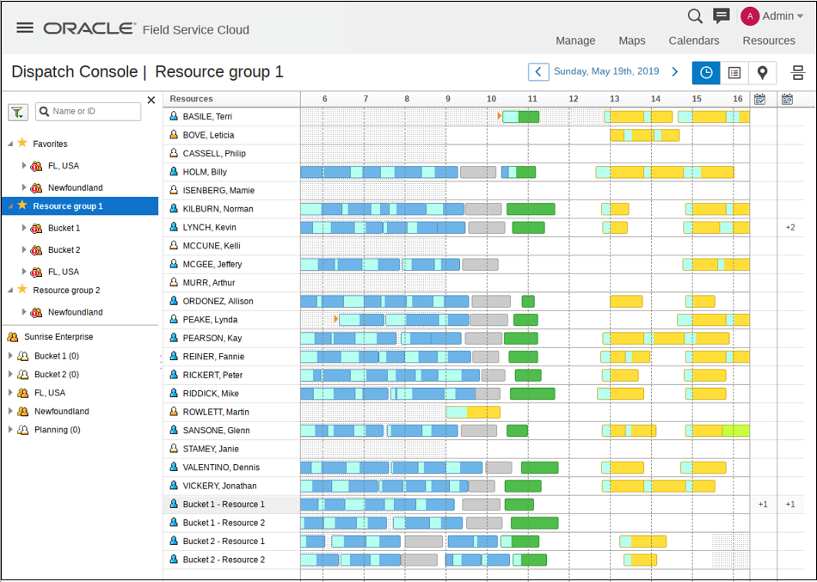The image size is (817, 582).
Task: Switch to the Maps menu item
Action: click(632, 40)
